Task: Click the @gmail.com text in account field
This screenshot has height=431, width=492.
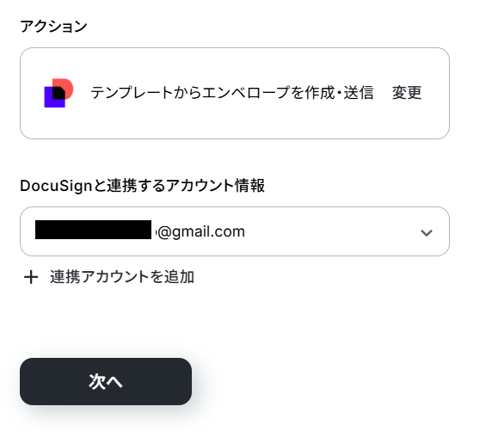Action: [x=201, y=231]
